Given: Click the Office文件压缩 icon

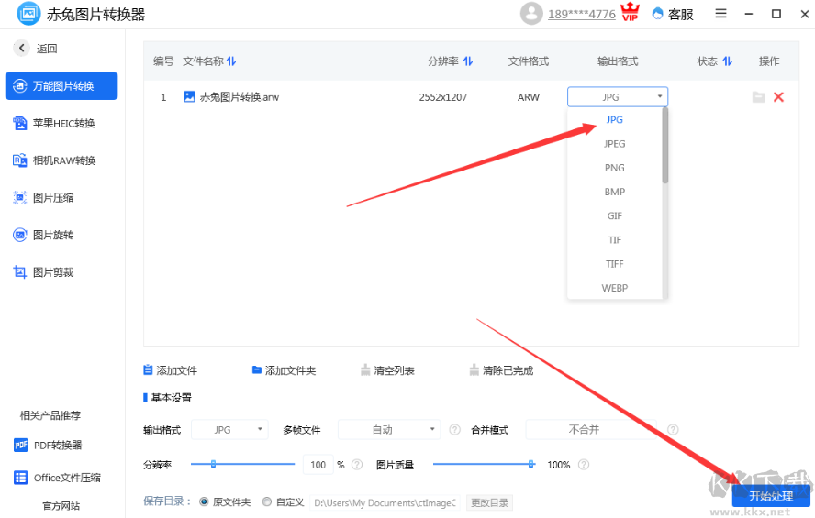Looking at the screenshot, I should click(x=21, y=478).
